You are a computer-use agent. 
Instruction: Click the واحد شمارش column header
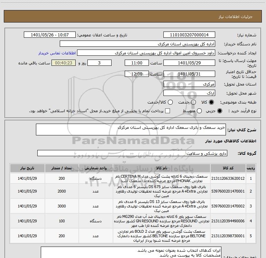click(96, 168)
